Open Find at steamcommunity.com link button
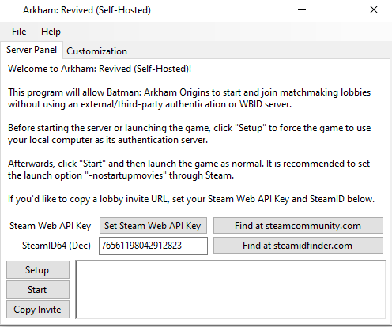The width and height of the screenshot is (392, 327). [298, 226]
